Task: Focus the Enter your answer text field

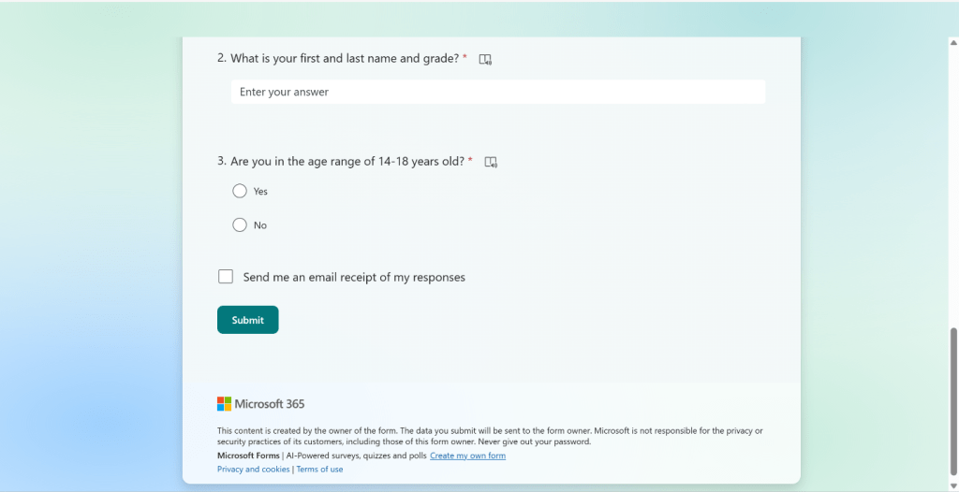Action: pos(497,92)
